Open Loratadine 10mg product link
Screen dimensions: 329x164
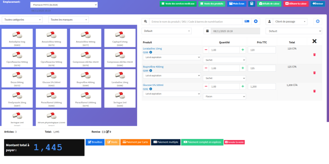point(152,49)
